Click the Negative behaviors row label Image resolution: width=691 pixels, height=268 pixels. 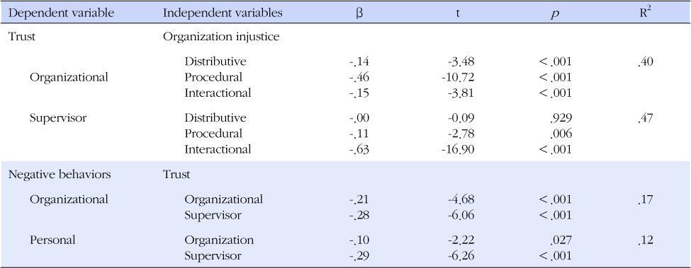pos(60,175)
